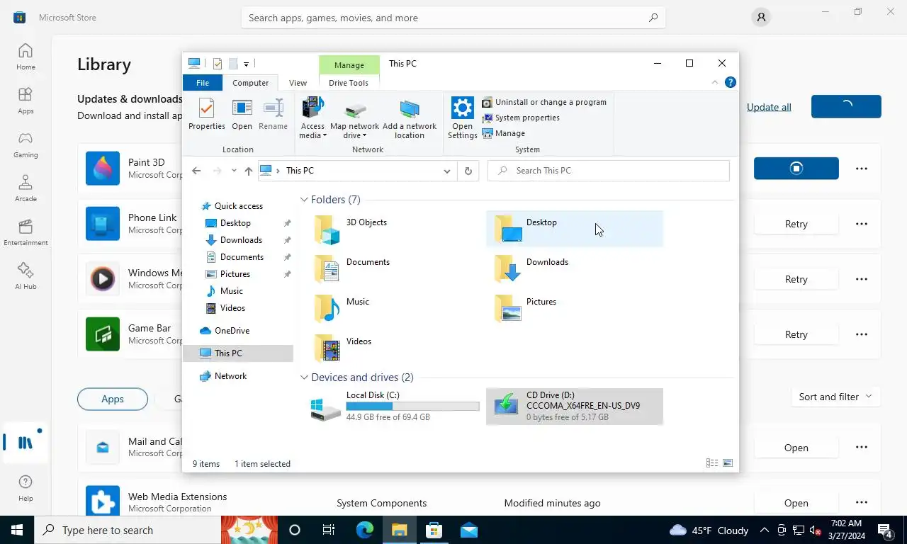
Task: Open Gaming section in Store sidebar
Action: (x=26, y=144)
